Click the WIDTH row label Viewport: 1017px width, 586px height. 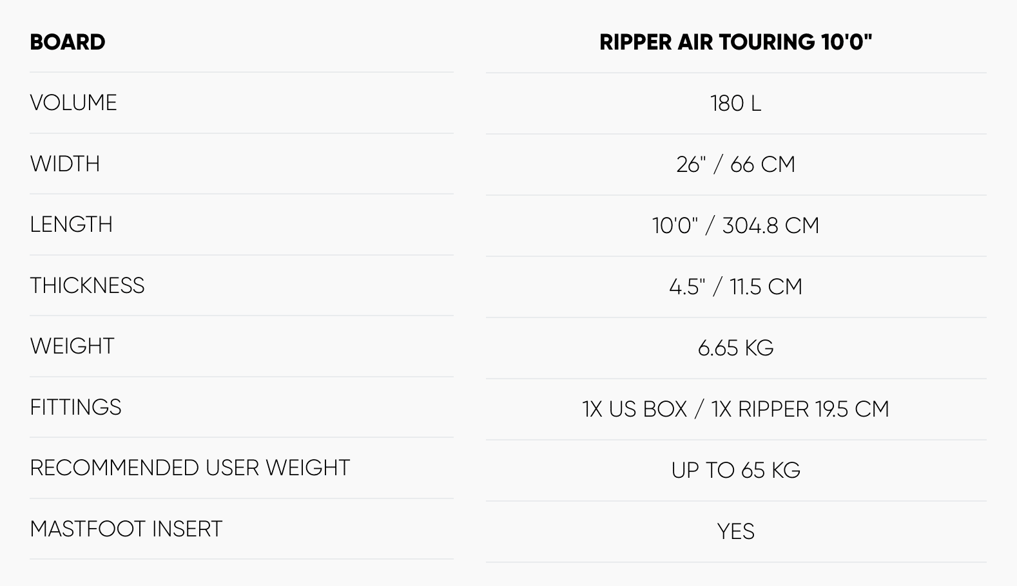click(x=65, y=164)
